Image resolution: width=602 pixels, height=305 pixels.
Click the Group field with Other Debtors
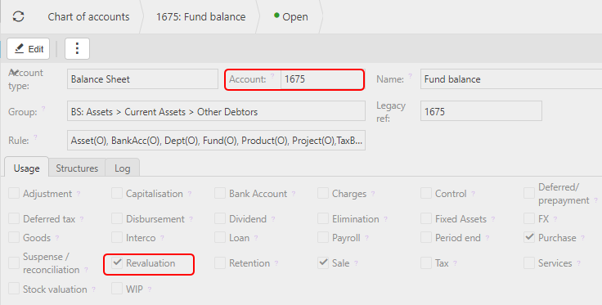[216, 112]
